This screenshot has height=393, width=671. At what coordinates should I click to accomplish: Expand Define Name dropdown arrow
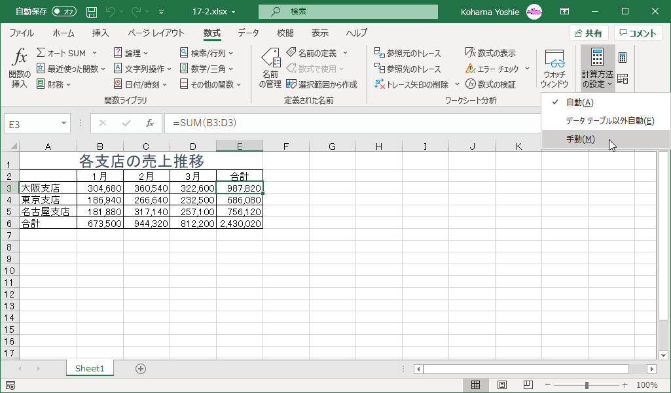coord(345,53)
